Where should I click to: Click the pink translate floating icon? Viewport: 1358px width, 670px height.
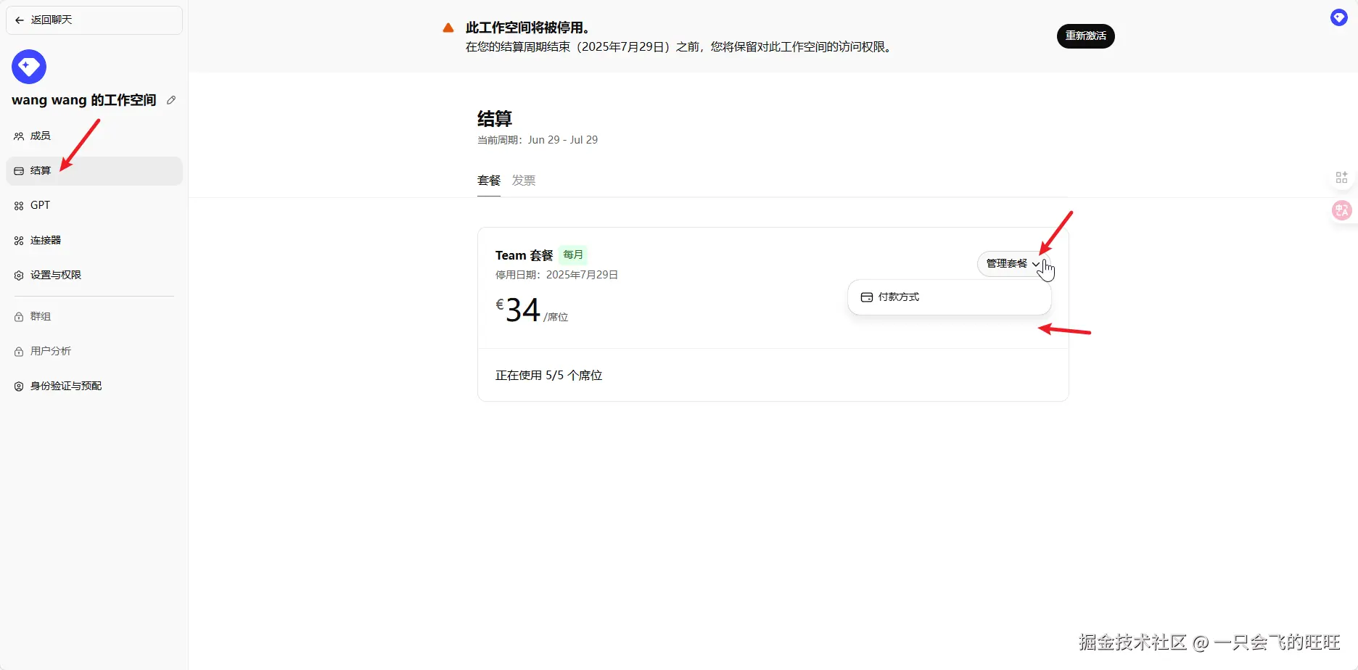click(x=1342, y=210)
